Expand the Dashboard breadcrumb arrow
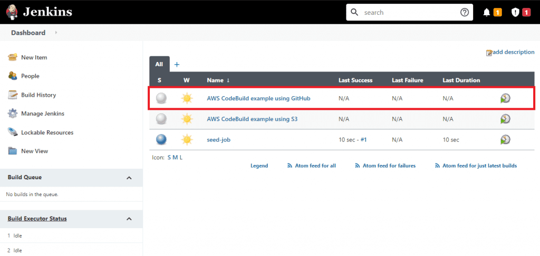540x256 pixels. (56, 33)
